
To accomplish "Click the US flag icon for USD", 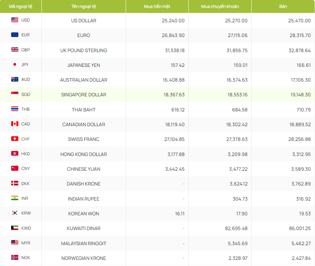I will coord(15,20).
